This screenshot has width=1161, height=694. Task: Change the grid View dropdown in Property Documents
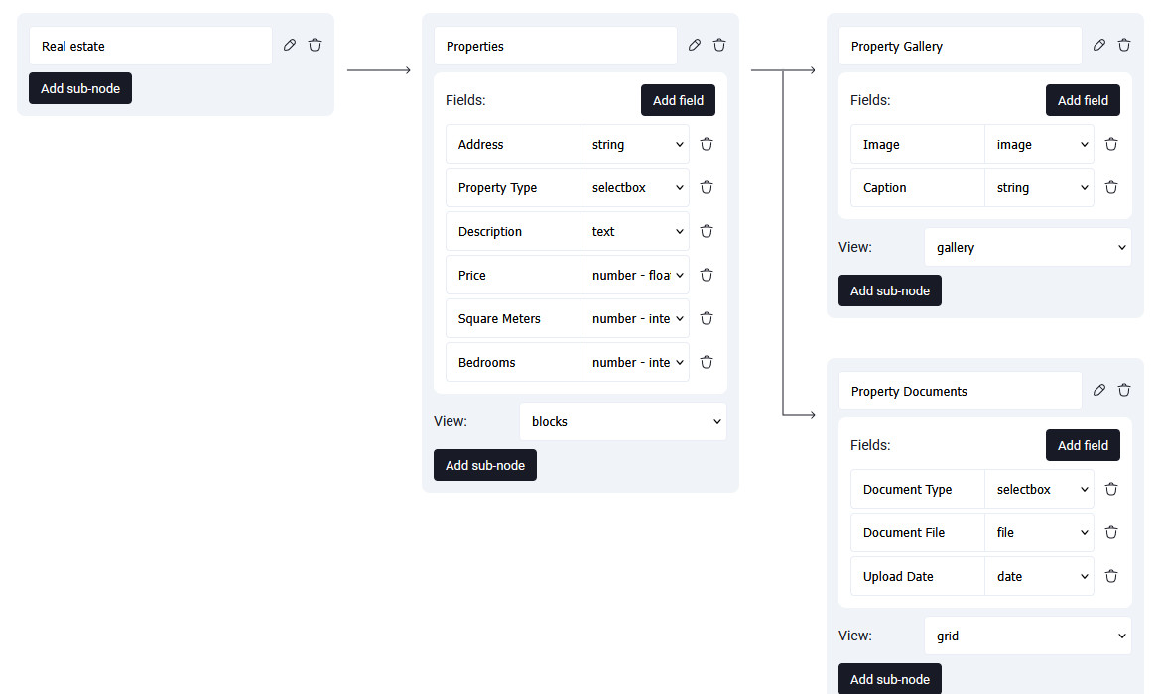tap(1027, 636)
